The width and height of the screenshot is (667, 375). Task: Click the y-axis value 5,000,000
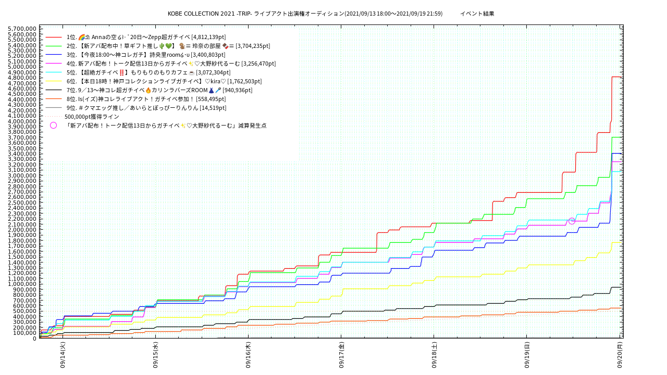tap(22, 67)
